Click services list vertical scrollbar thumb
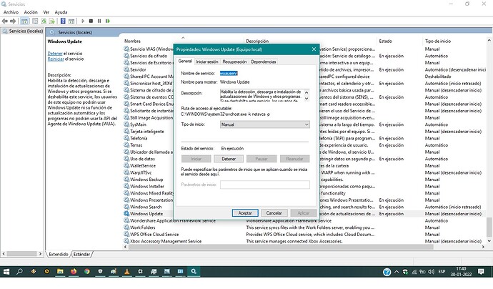 click(489, 227)
